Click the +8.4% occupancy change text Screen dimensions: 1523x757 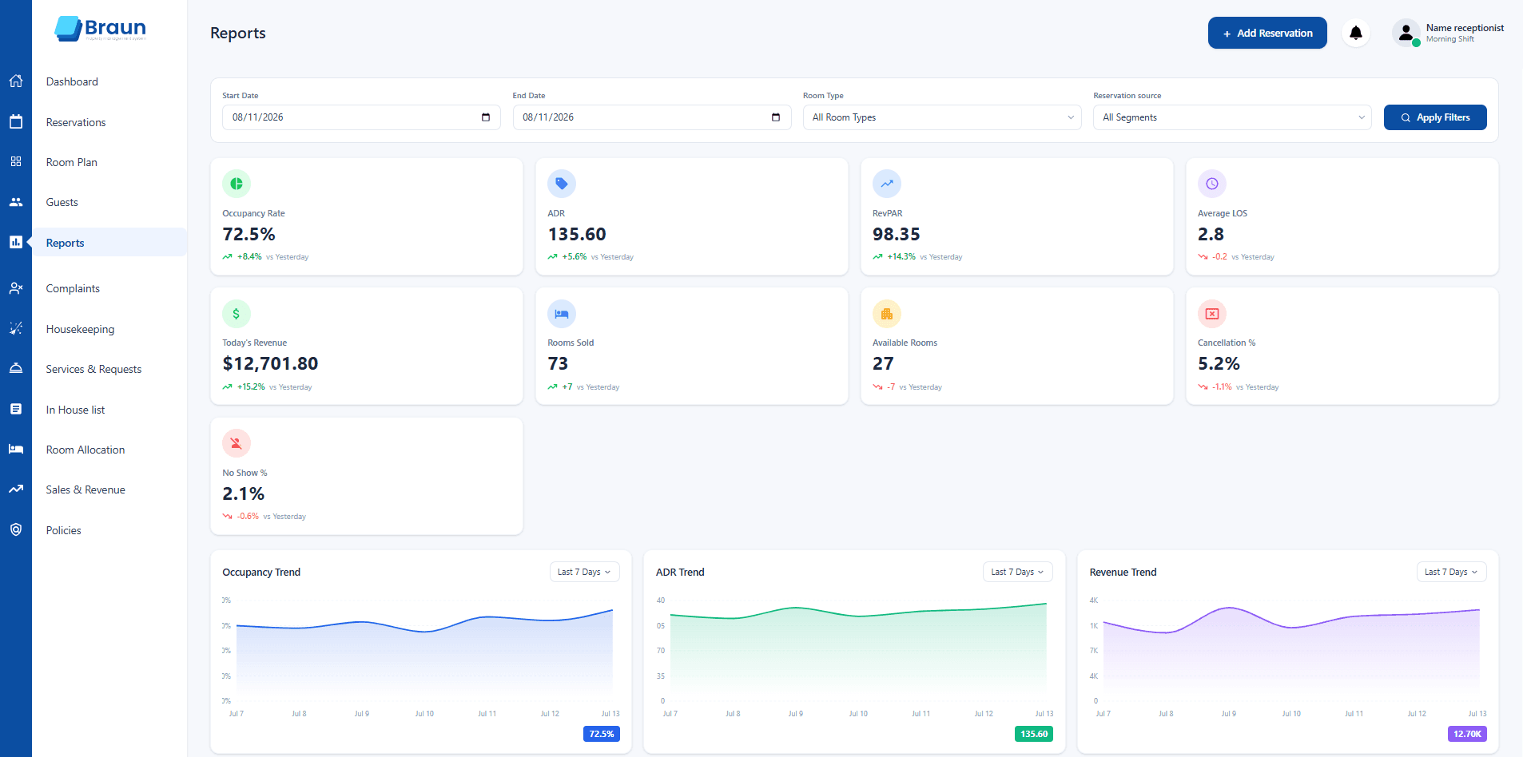tap(249, 257)
